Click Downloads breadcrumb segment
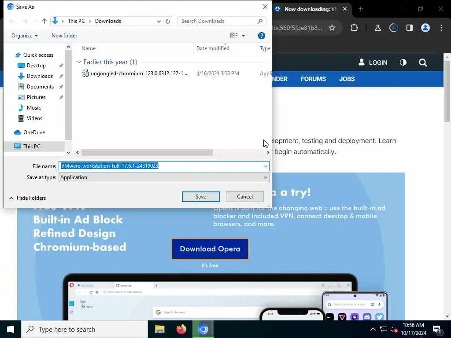 coord(108,21)
